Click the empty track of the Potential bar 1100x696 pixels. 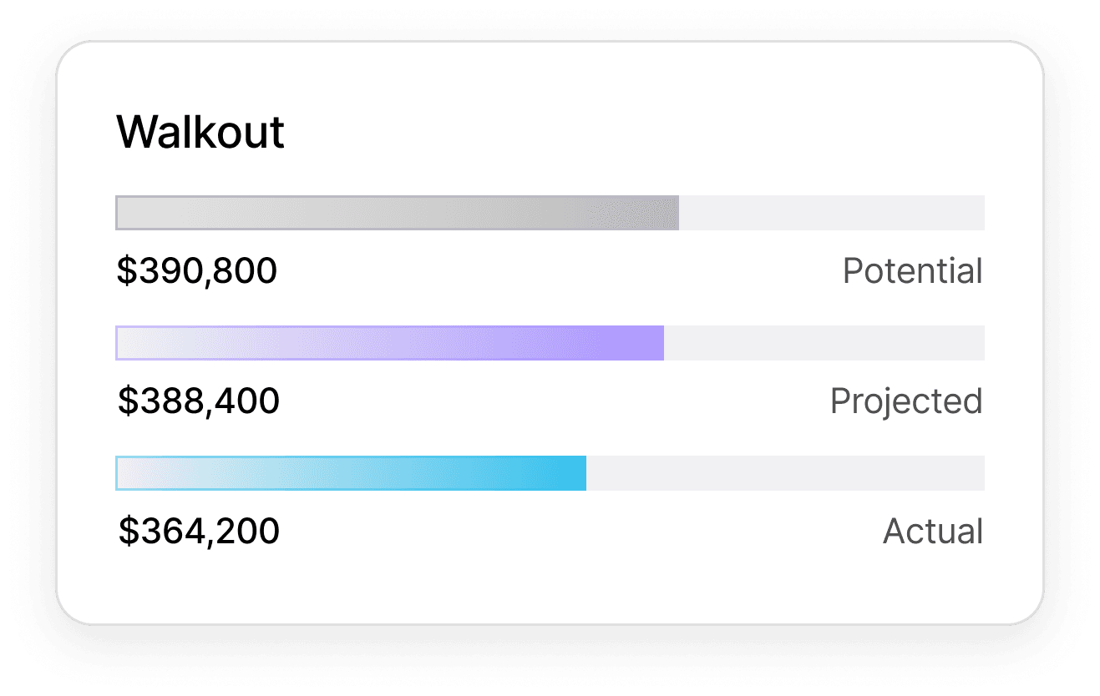point(831,213)
